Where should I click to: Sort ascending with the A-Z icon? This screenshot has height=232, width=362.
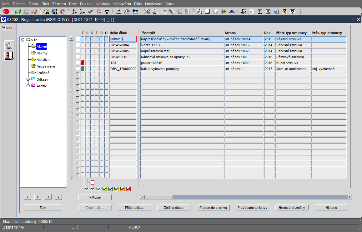pyautogui.click(x=74, y=12)
